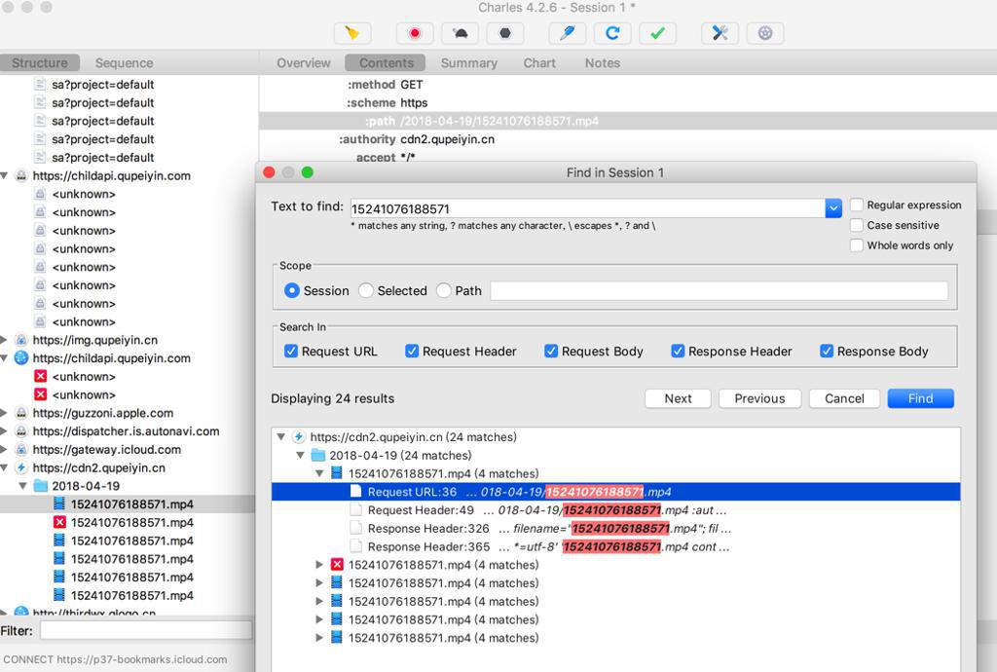
Task: Click the document icon of Request Header:49
Action: 356,510
